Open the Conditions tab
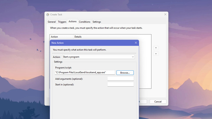 pyautogui.click(x=85, y=22)
